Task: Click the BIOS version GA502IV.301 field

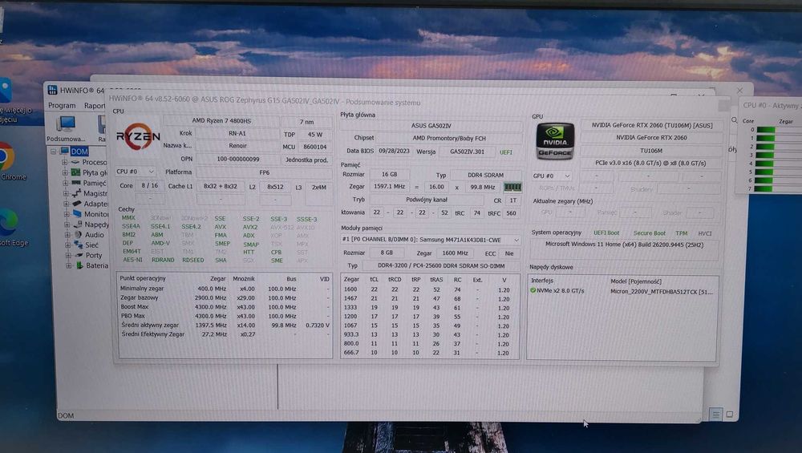Action: point(467,152)
